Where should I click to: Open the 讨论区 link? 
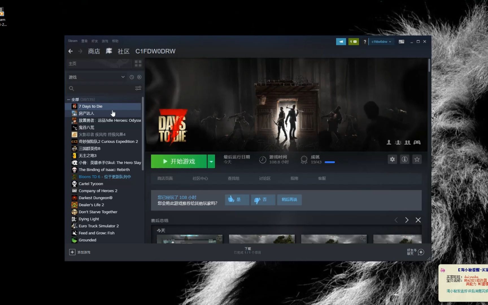(x=265, y=178)
